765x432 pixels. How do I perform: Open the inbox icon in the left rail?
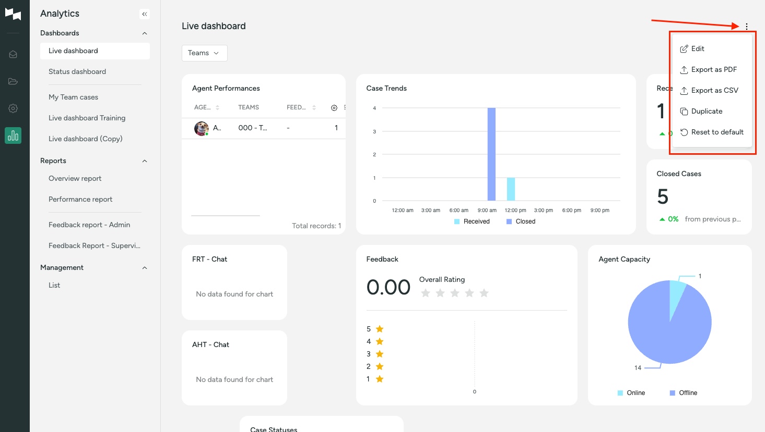[x=13, y=54]
